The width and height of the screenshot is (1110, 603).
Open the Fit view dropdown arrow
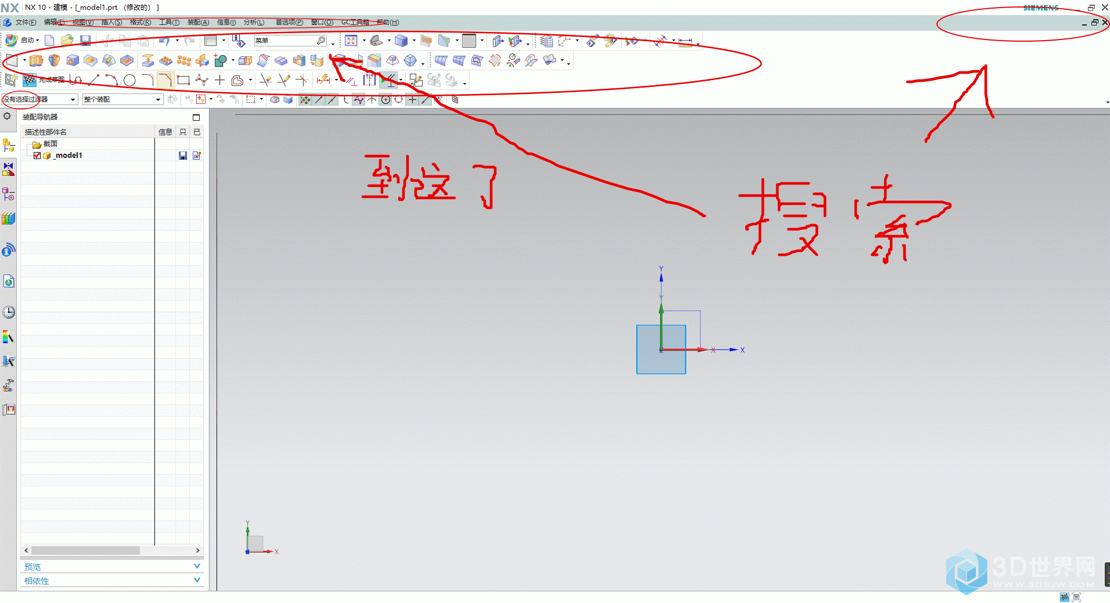coord(364,41)
